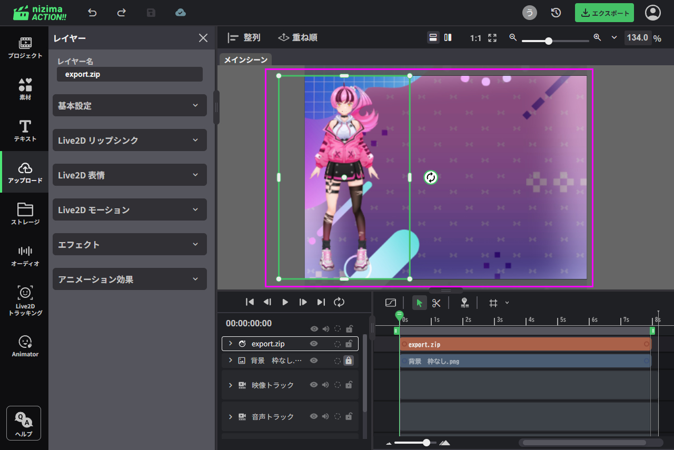Expand the 基本設定 section
674x450 pixels.
tap(130, 105)
